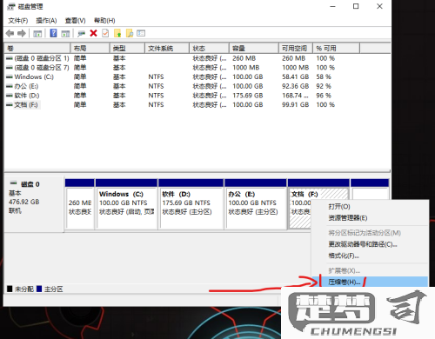Sort by the 卷 column header

37,48
